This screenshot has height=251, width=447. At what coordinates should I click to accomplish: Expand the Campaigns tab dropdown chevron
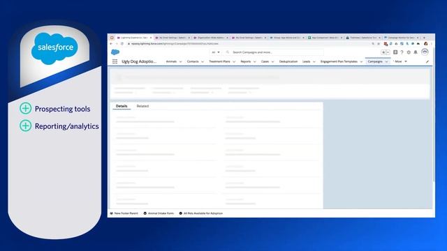[x=386, y=61]
